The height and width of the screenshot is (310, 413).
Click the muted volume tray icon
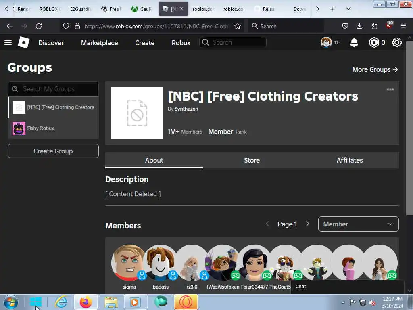[372, 302]
